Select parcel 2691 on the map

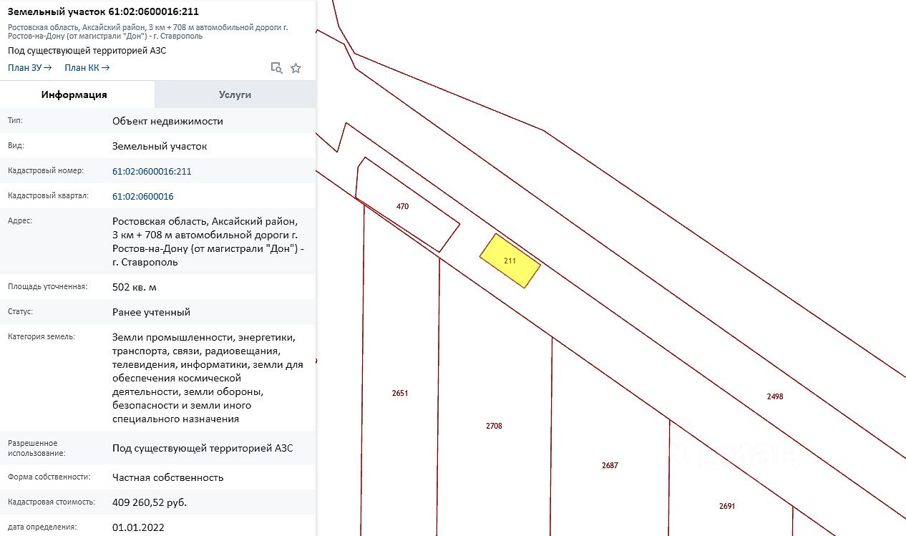pos(727,506)
